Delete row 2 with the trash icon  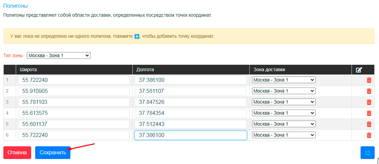click(369, 91)
